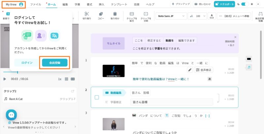This screenshot has width=264, height=134.
Task: Click the green subtitle-translation feature icon
Action: tap(27, 36)
